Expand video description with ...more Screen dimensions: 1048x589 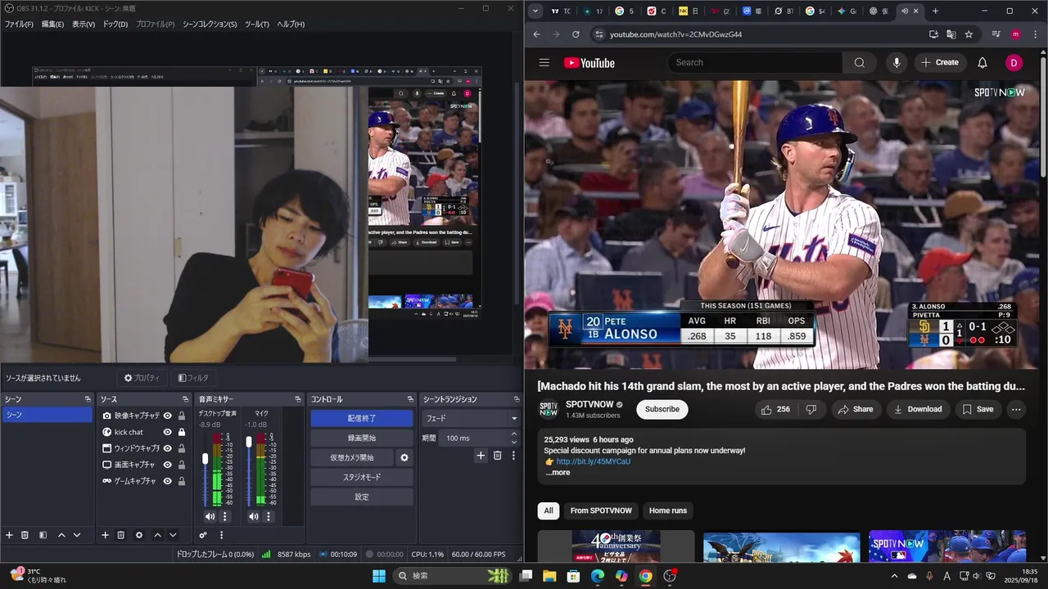tap(558, 473)
